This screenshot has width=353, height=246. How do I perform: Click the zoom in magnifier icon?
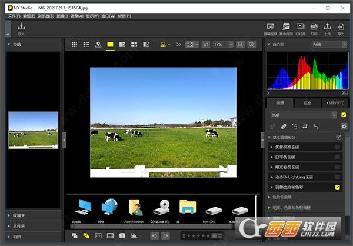(x=252, y=44)
